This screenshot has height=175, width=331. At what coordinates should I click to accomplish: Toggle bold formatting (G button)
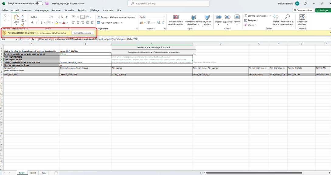(32, 23)
